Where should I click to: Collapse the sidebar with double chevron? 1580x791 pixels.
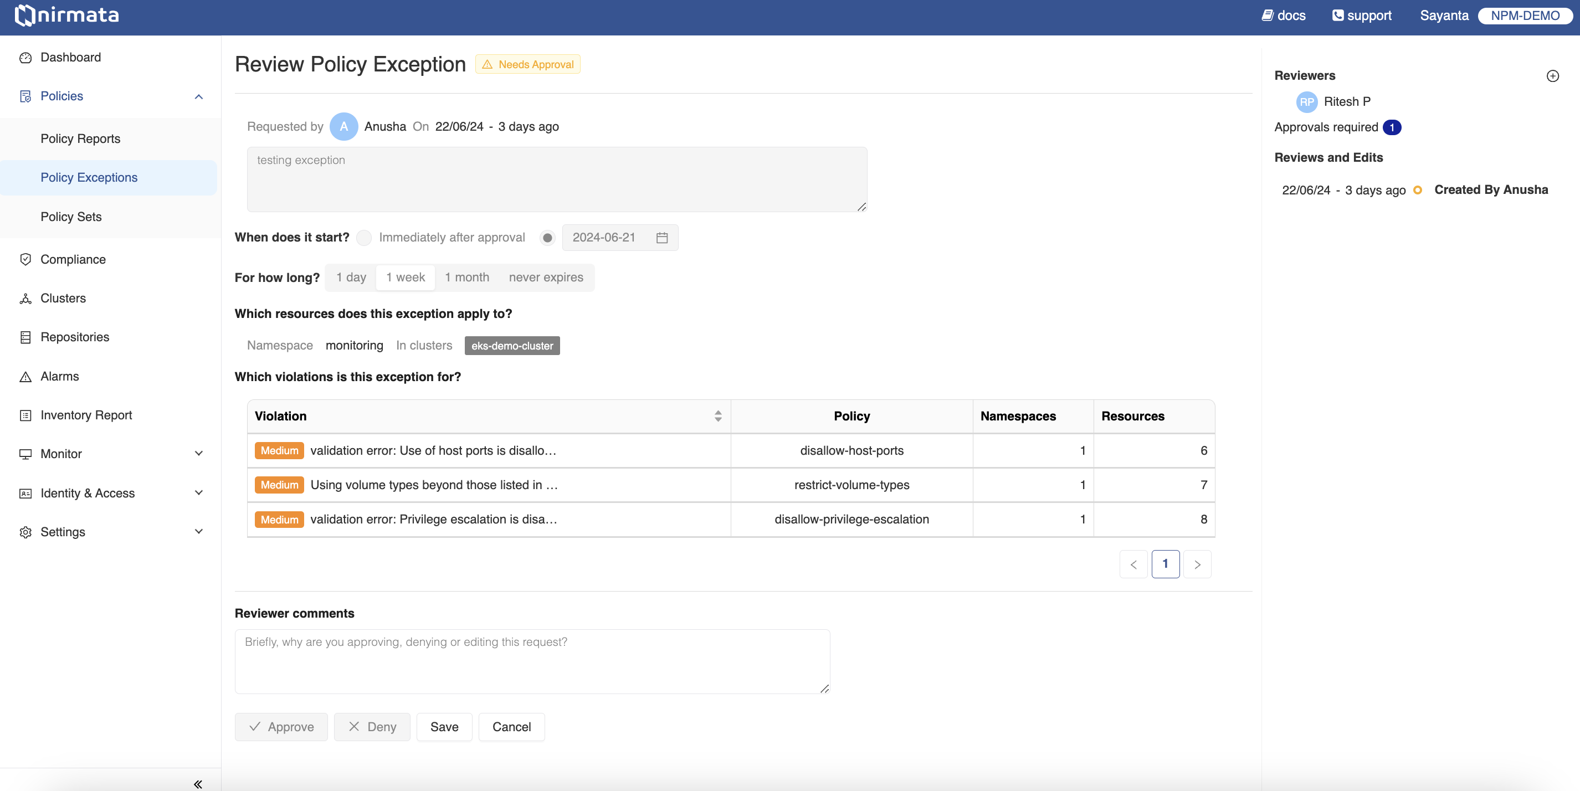[x=198, y=784]
